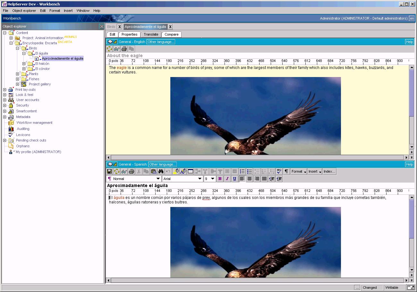The width and height of the screenshot is (417, 292).
Task: Click the Index... button
Action: tap(329, 172)
